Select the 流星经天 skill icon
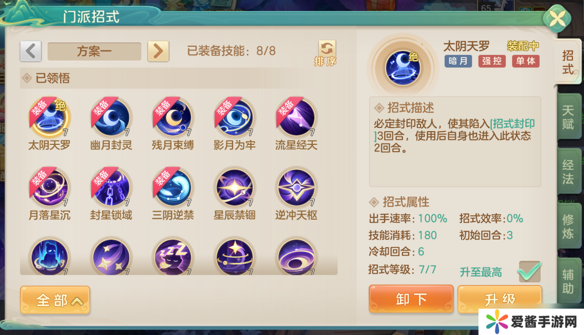Screen dimensions: 584x335 [296, 118]
